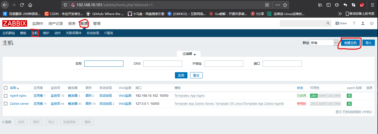Click the 端口 filter input field
Image resolution: width=378 pixels, height=134 pixels.
pyautogui.click(x=282, y=64)
